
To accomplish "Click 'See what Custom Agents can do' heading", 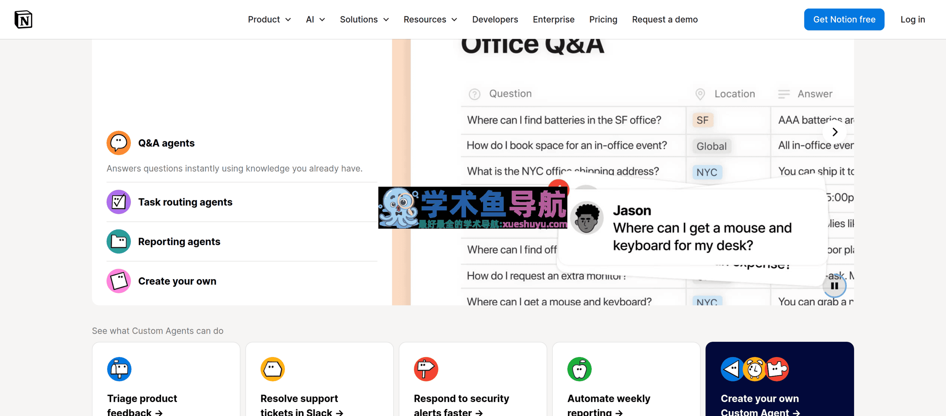I will (158, 330).
